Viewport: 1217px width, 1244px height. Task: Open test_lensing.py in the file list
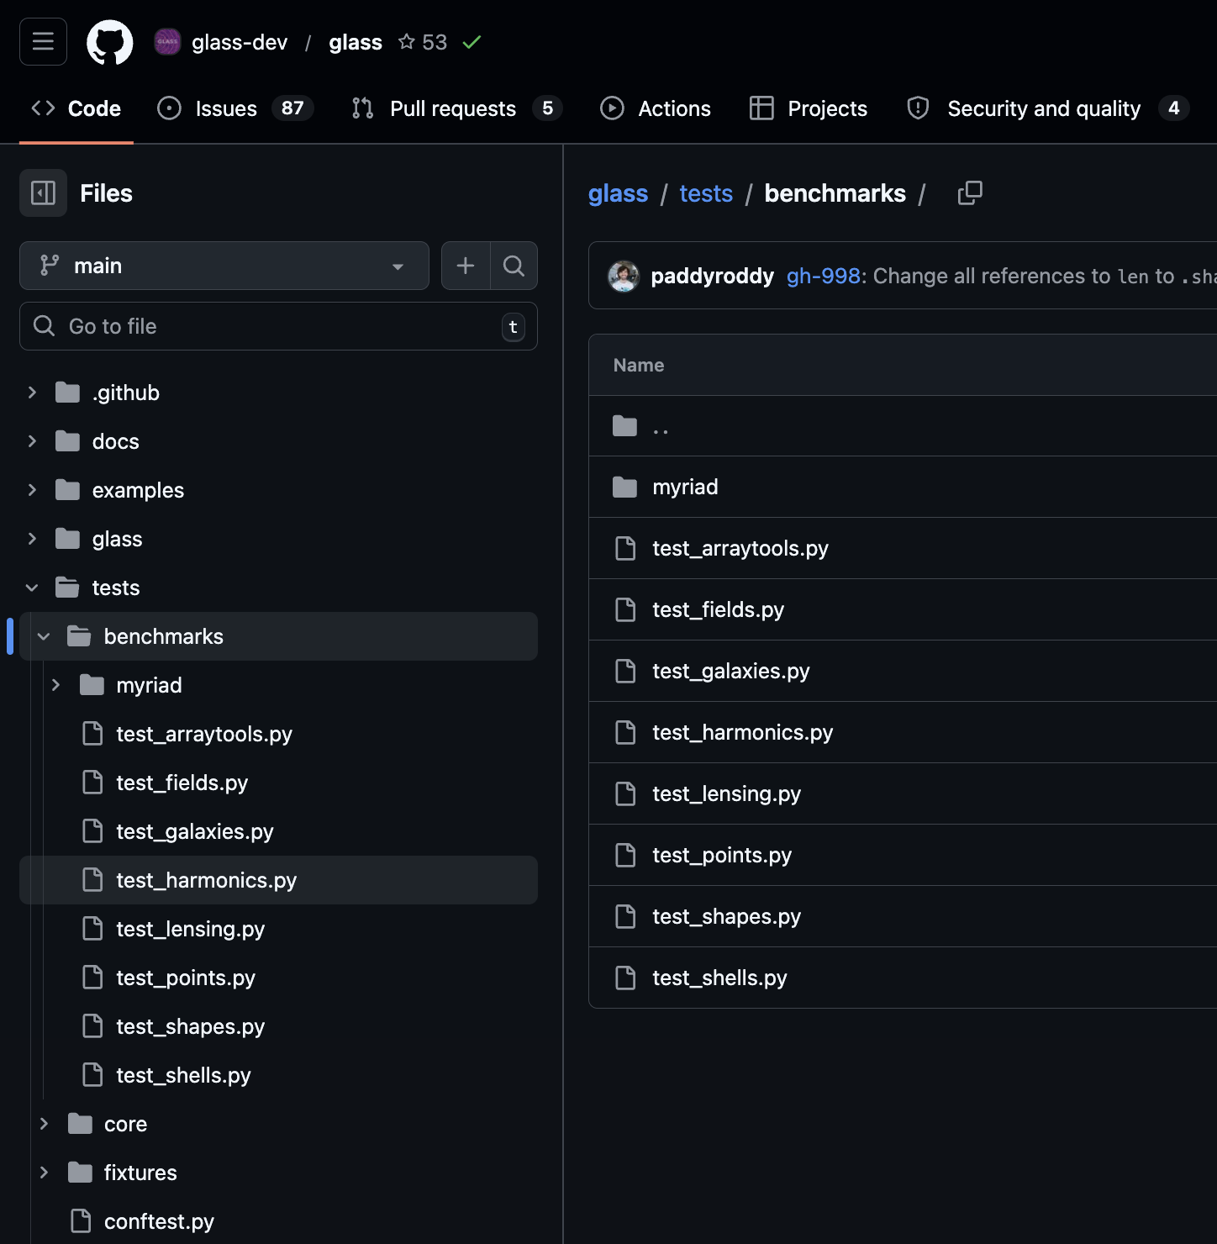pos(726,793)
